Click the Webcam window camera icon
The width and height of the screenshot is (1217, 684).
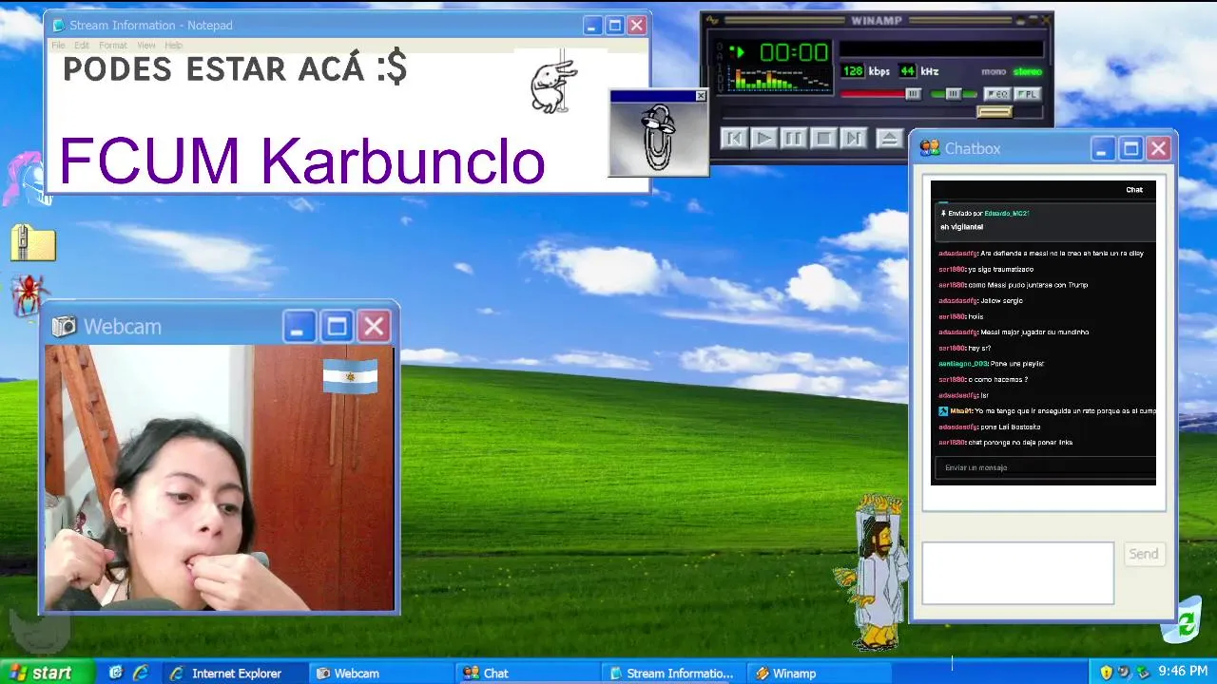tap(64, 327)
